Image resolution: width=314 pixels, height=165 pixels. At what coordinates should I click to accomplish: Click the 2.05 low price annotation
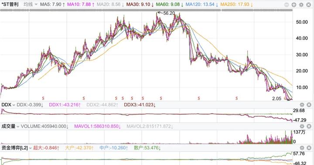pyautogui.click(x=277, y=99)
